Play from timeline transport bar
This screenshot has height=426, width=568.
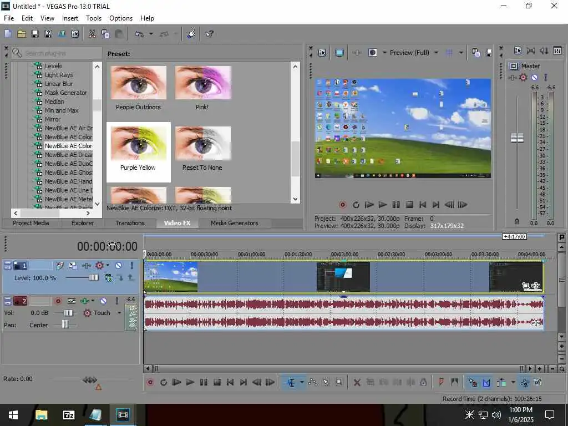[x=190, y=382]
